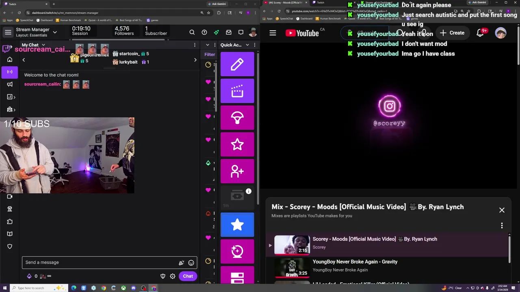Go to dashboard Home in sidebar
This screenshot has height=292, width=520.
pos(10,59)
